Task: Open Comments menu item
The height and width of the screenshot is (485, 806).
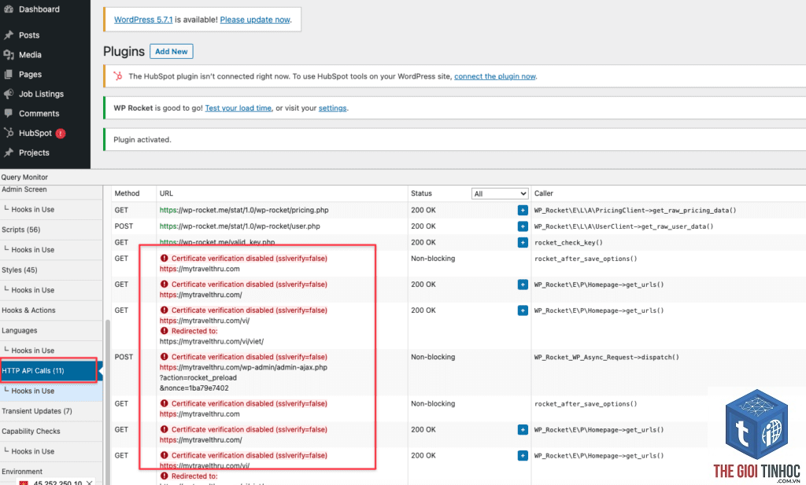Action: click(x=39, y=113)
